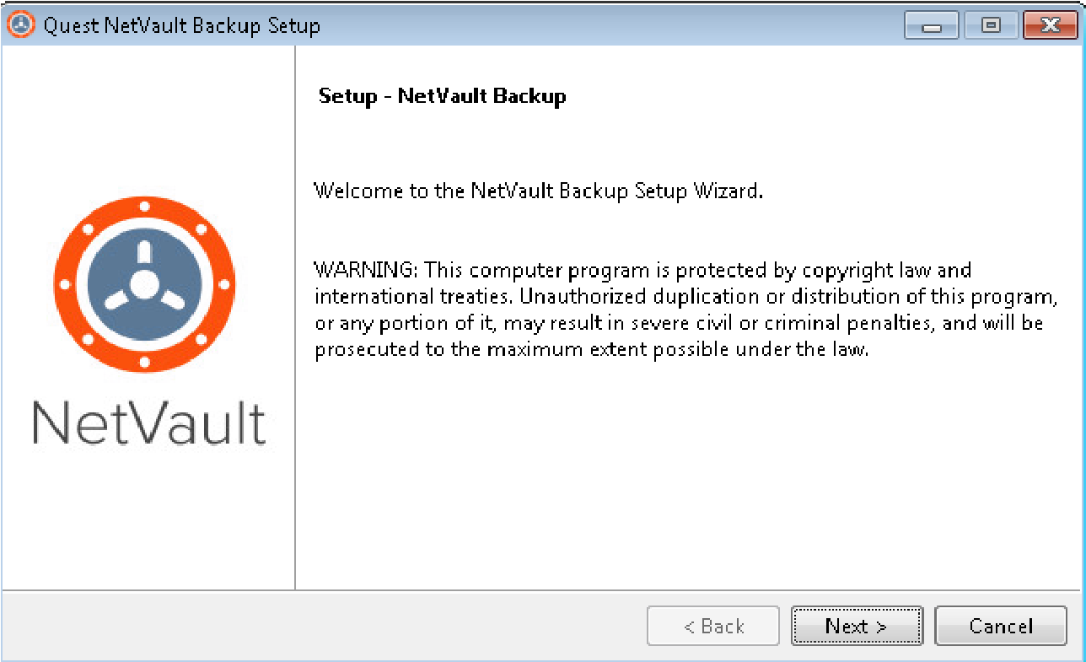The width and height of the screenshot is (1086, 662).
Task: Click the Welcome to NetVault Backup Setup Wizard sentence
Action: tap(538, 191)
